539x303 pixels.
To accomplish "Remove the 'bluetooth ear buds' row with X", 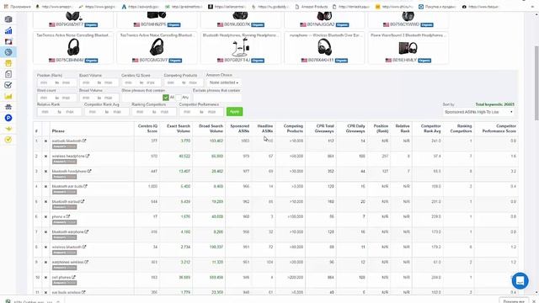I will coord(45,186).
